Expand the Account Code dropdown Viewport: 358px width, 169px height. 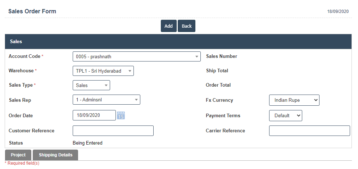point(136,56)
